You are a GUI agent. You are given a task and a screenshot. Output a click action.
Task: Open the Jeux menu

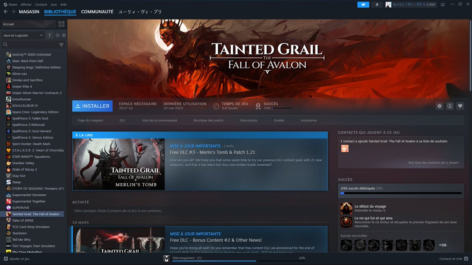pyautogui.click(x=54, y=4)
